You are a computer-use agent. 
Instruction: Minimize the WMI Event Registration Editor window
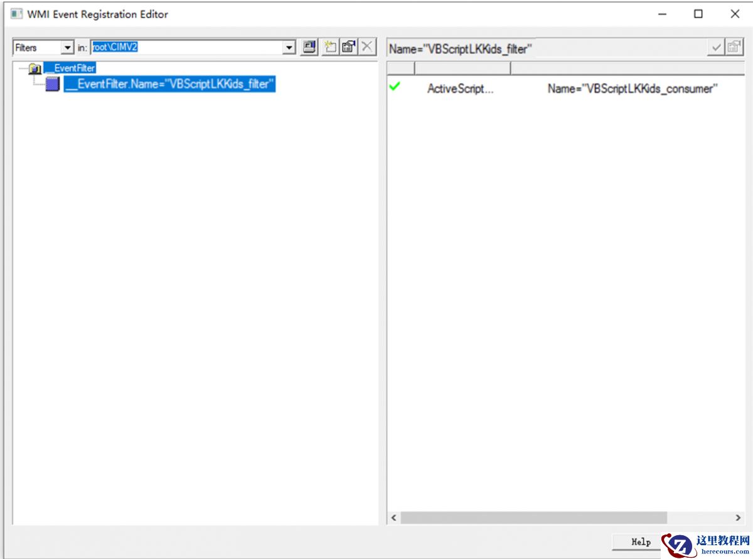pos(661,14)
